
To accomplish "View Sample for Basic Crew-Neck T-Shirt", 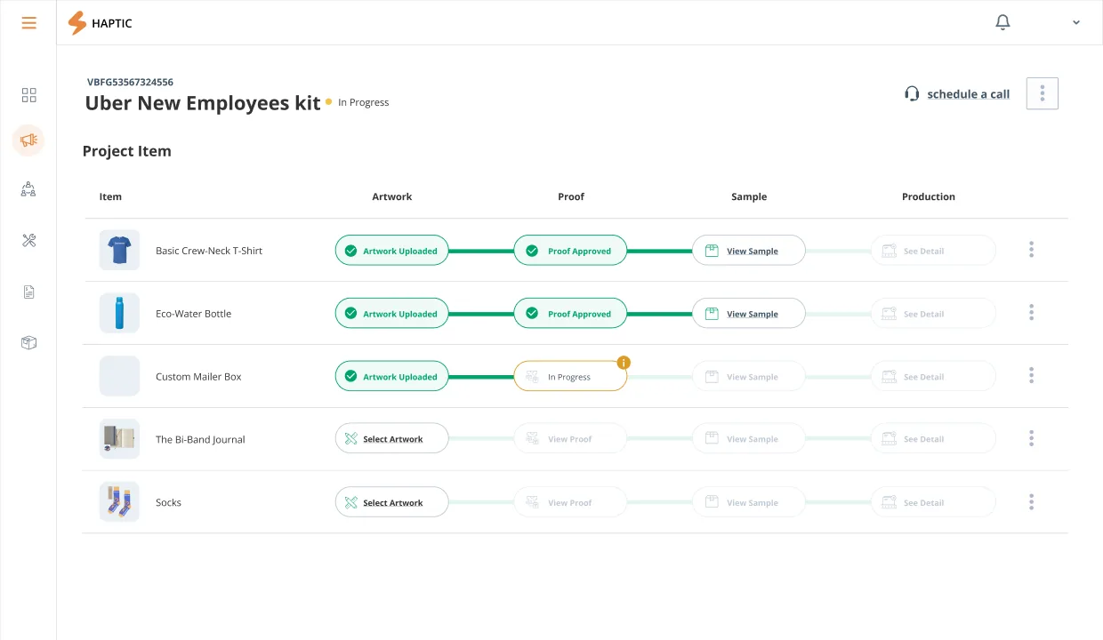I will click(x=749, y=251).
